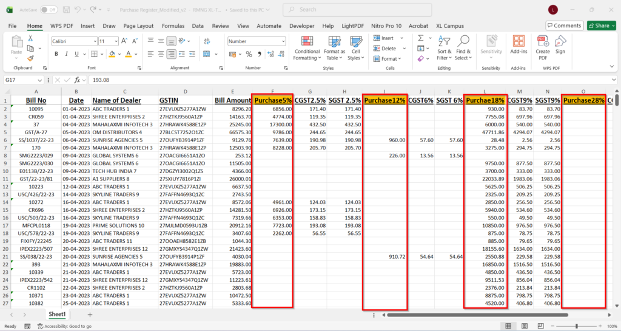The width and height of the screenshot is (621, 331).
Task: Adjust the zoom slider handle
Action: pyautogui.click(x=577, y=326)
